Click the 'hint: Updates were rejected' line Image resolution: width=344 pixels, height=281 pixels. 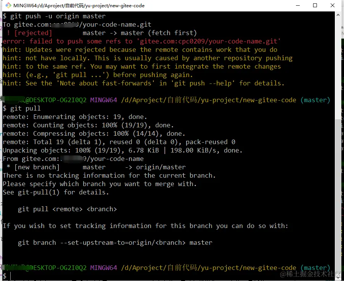(x=140, y=50)
